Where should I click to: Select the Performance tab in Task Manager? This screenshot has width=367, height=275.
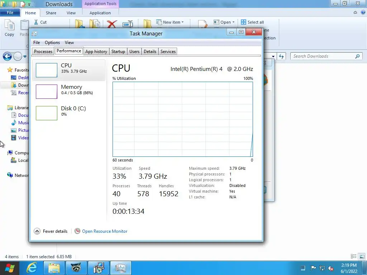click(69, 51)
